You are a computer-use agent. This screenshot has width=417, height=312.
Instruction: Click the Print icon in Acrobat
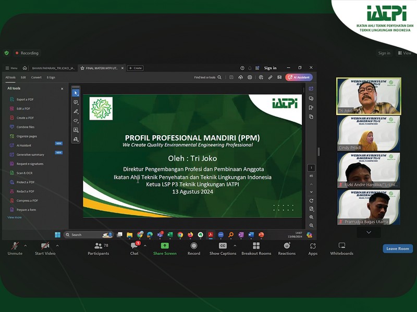250,77
